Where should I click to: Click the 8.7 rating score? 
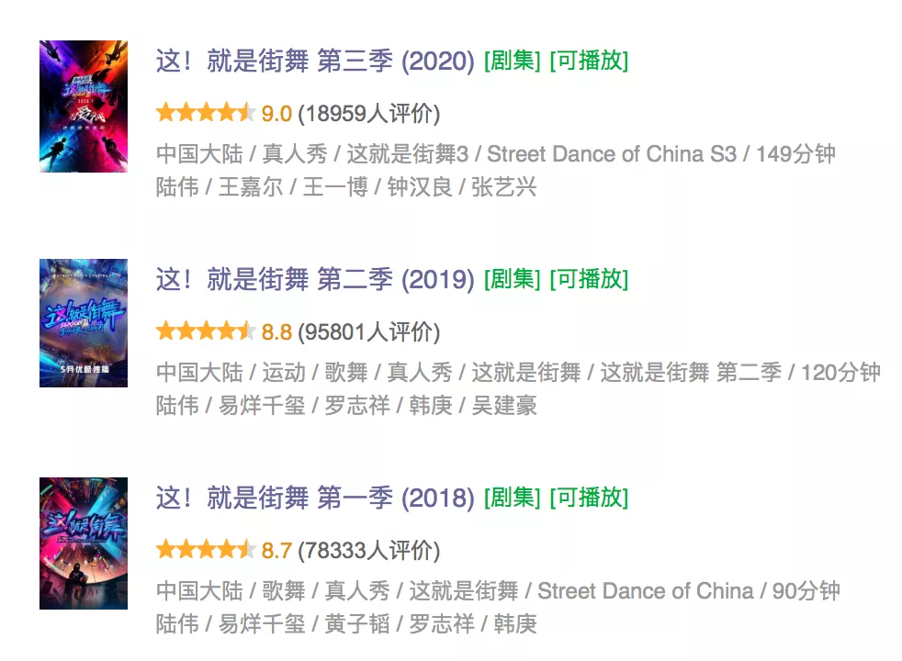pos(276,551)
